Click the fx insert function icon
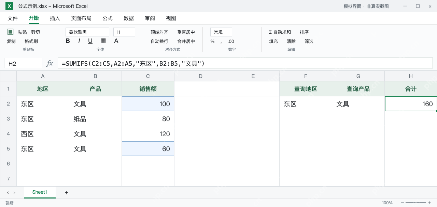The image size is (437, 207). pos(50,63)
